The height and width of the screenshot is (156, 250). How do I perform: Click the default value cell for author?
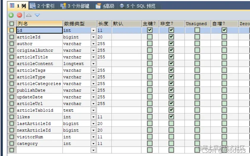tap(126, 44)
